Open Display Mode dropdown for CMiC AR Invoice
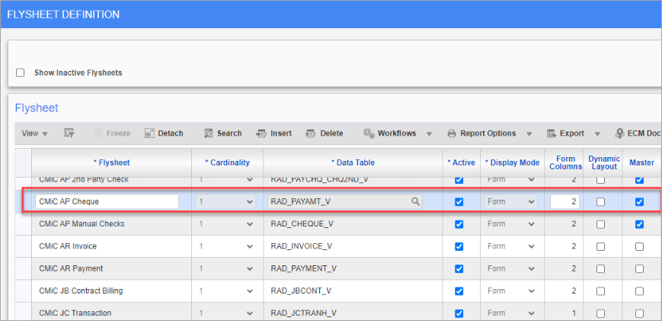The height and width of the screenshot is (321, 662). pyautogui.click(x=511, y=246)
